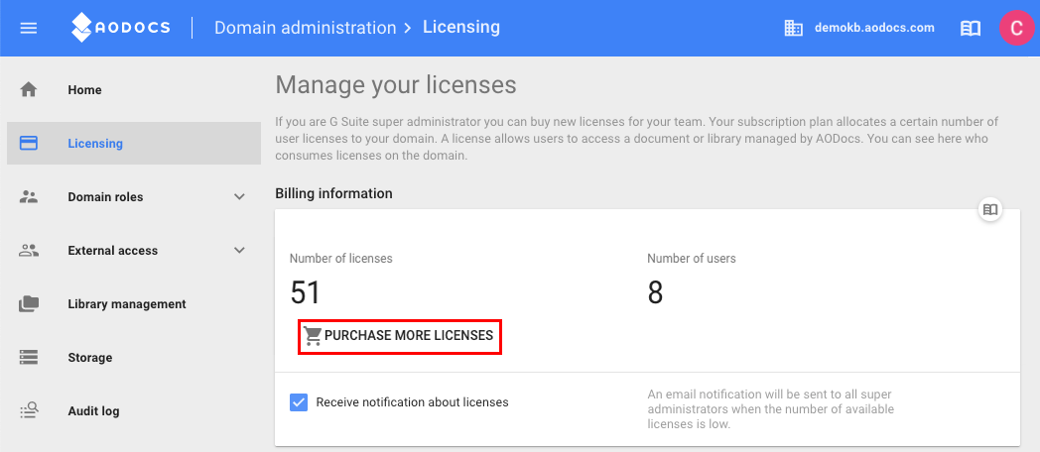Uncheck Receive notification about licenses

pyautogui.click(x=299, y=401)
